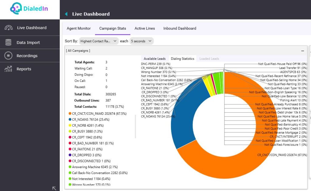Click the purple CR_DROPPED legend dot
Viewport: 311px width, 191px height.
pyautogui.click(x=70, y=155)
